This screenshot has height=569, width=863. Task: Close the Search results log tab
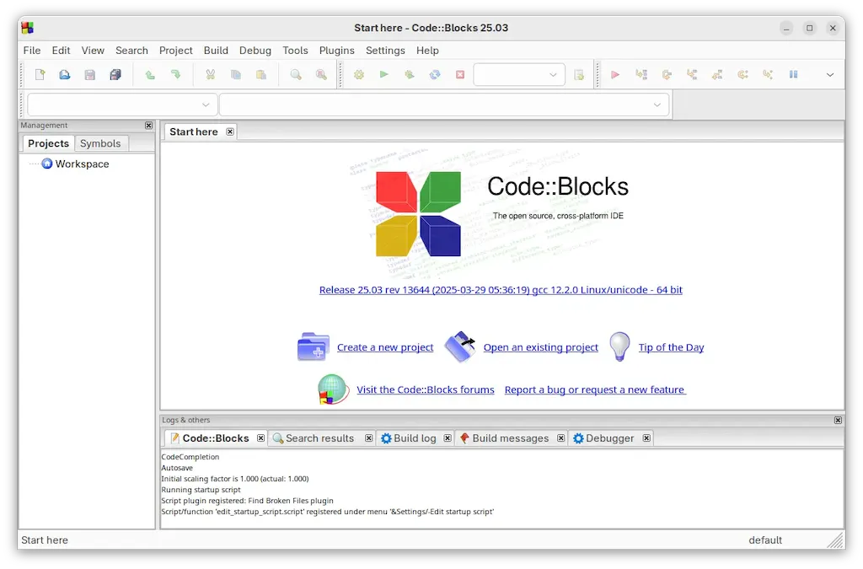click(x=368, y=438)
